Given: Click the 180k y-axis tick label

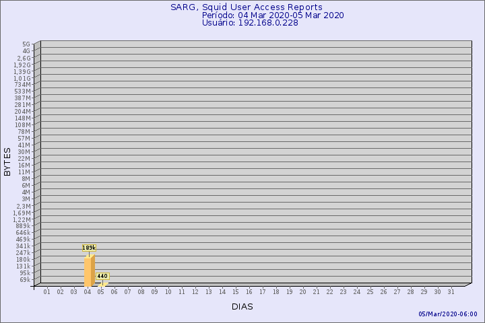Looking at the screenshot, I should (24, 260).
